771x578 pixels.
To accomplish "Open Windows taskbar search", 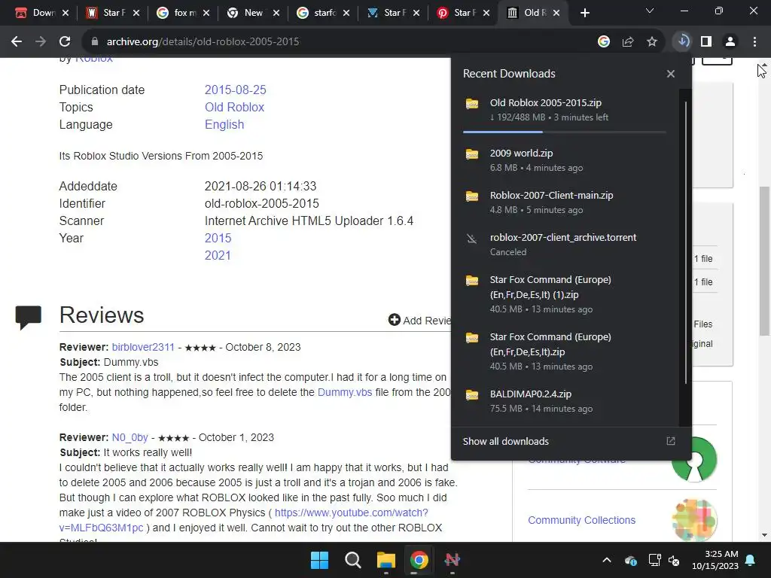I will click(x=352, y=560).
